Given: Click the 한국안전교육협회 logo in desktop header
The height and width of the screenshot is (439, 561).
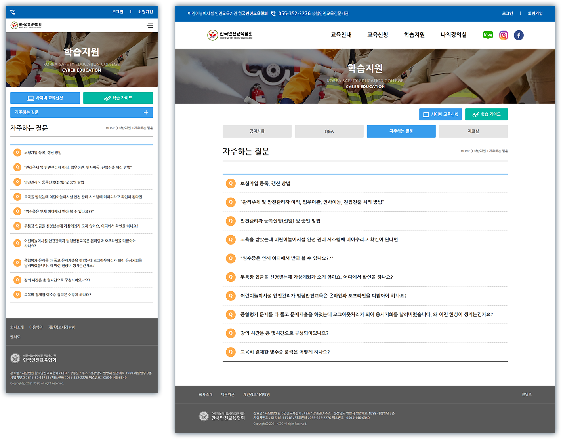Looking at the screenshot, I should click(230, 35).
